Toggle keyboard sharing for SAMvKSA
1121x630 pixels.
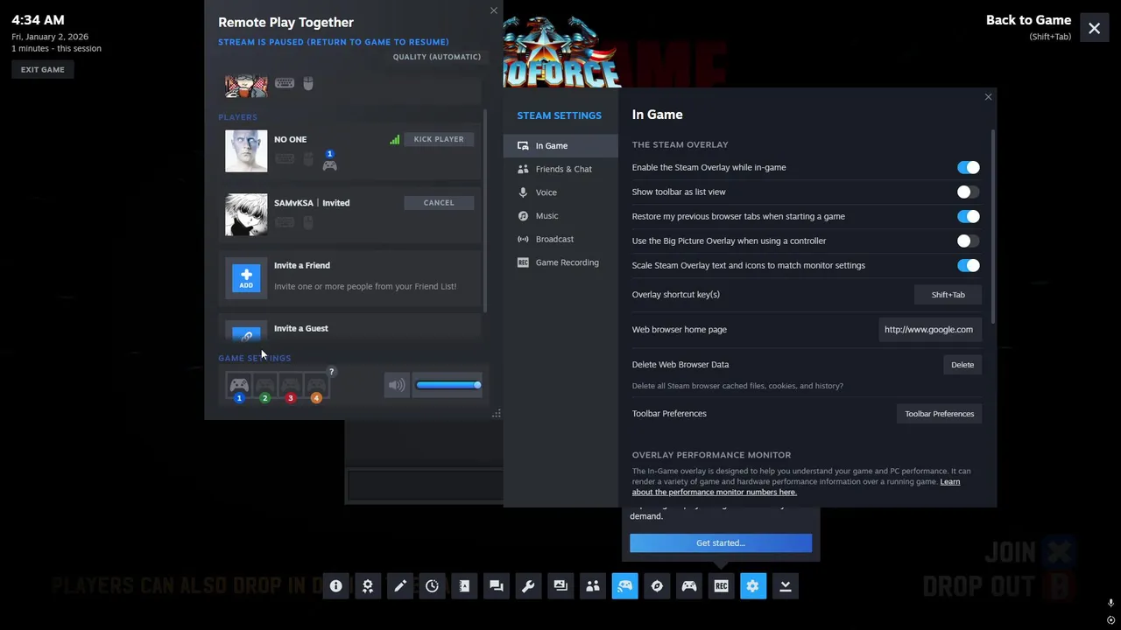coord(285,223)
